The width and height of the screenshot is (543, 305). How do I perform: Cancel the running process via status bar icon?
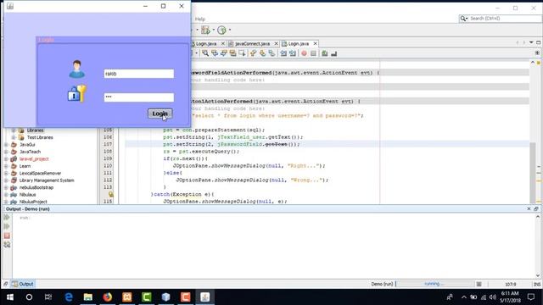click(479, 284)
